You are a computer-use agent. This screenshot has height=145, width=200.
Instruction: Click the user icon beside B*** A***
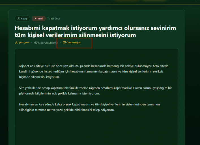16,43
